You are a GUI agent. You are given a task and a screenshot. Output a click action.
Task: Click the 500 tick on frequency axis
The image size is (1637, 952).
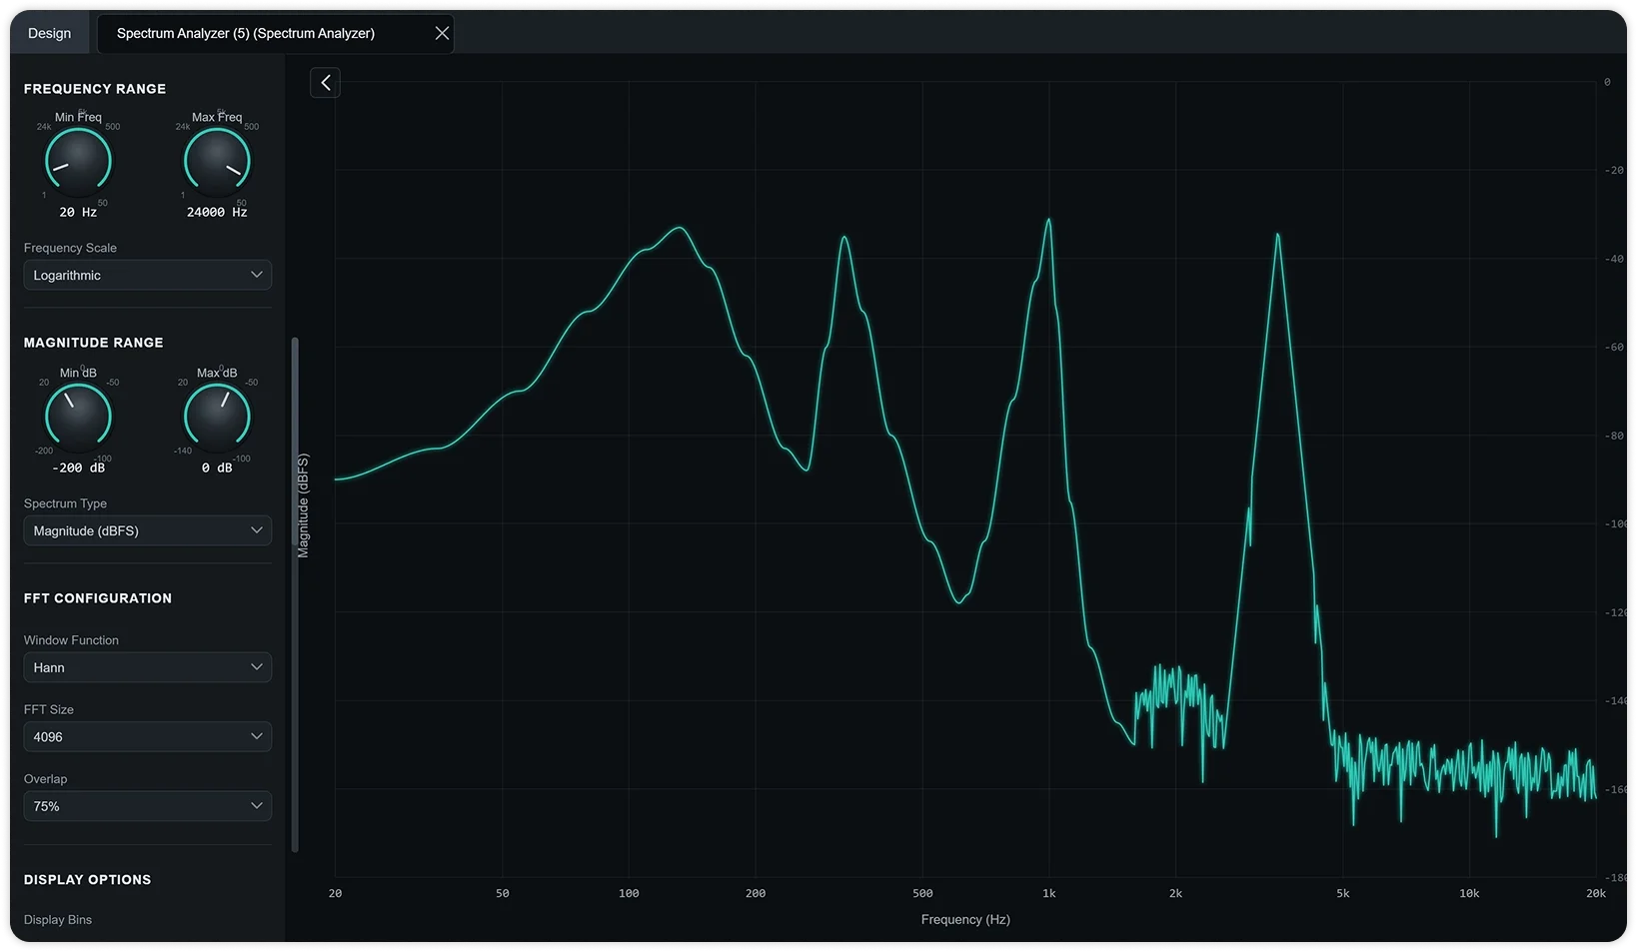[x=922, y=894]
